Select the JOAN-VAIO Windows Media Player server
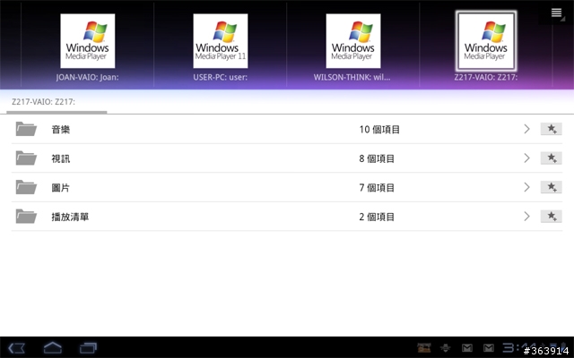The height and width of the screenshot is (358, 574). [88, 41]
